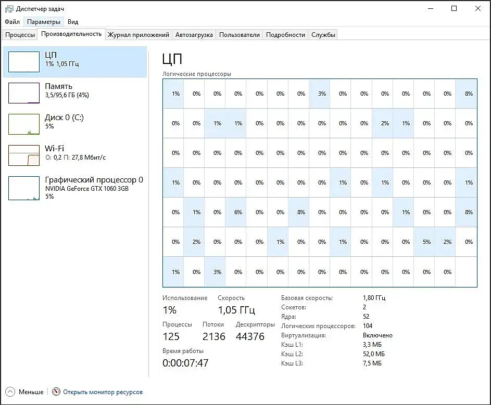The height and width of the screenshot is (405, 491).
Task: Open the Вид menu
Action: [x=73, y=22]
